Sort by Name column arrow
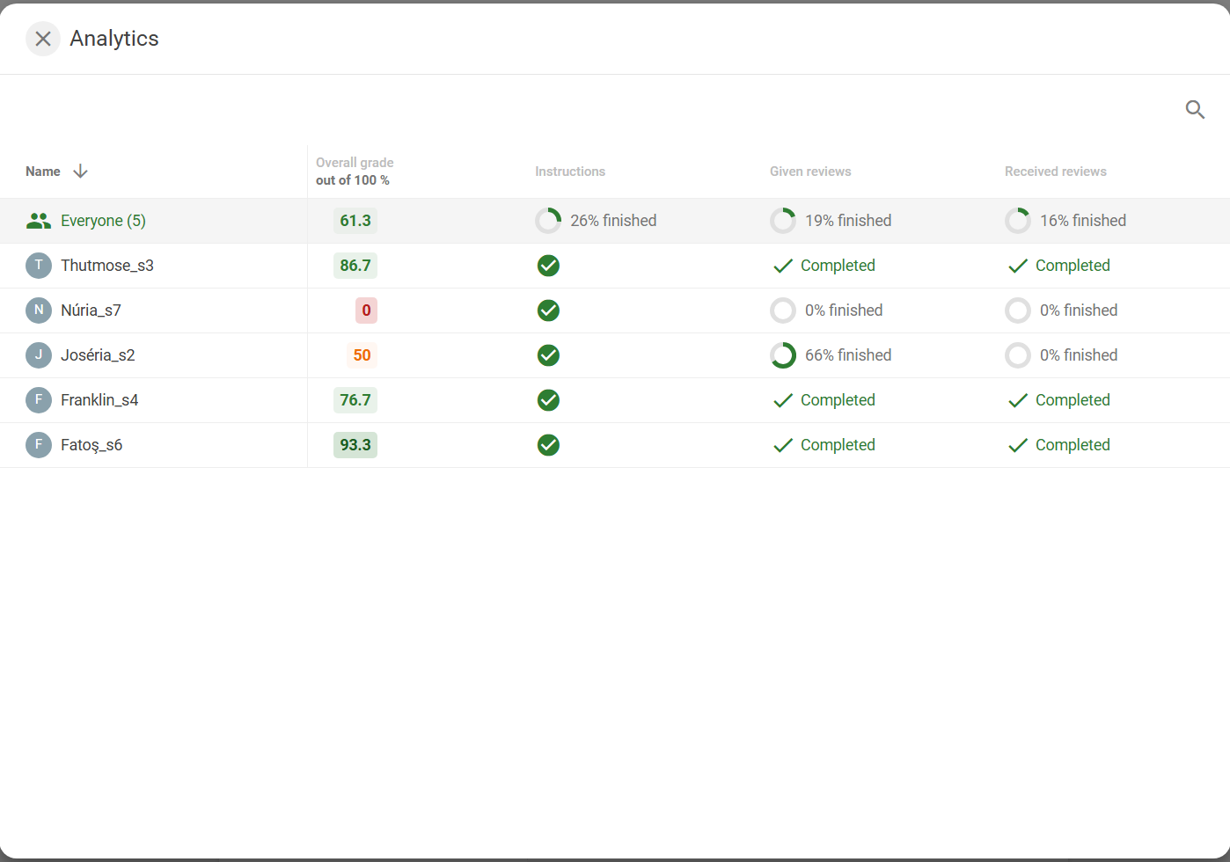Image resolution: width=1230 pixels, height=862 pixels. 80,172
